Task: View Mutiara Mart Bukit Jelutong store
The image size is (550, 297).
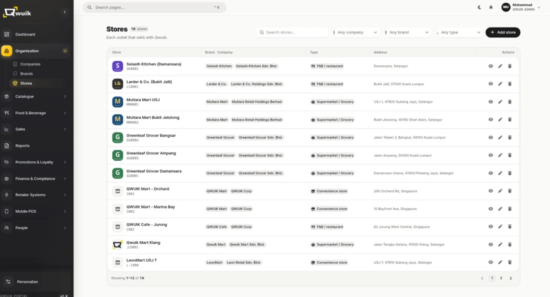Action: (x=491, y=120)
